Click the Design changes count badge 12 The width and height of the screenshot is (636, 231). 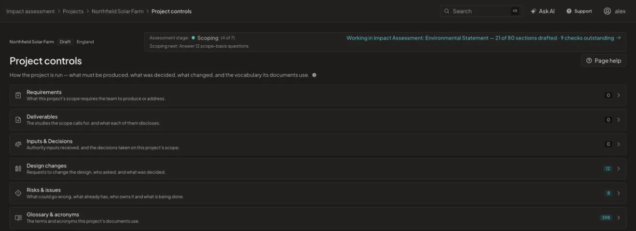click(608, 169)
